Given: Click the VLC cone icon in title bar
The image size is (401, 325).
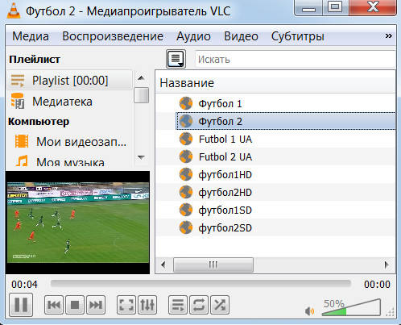Looking at the screenshot, I should click(x=14, y=10).
